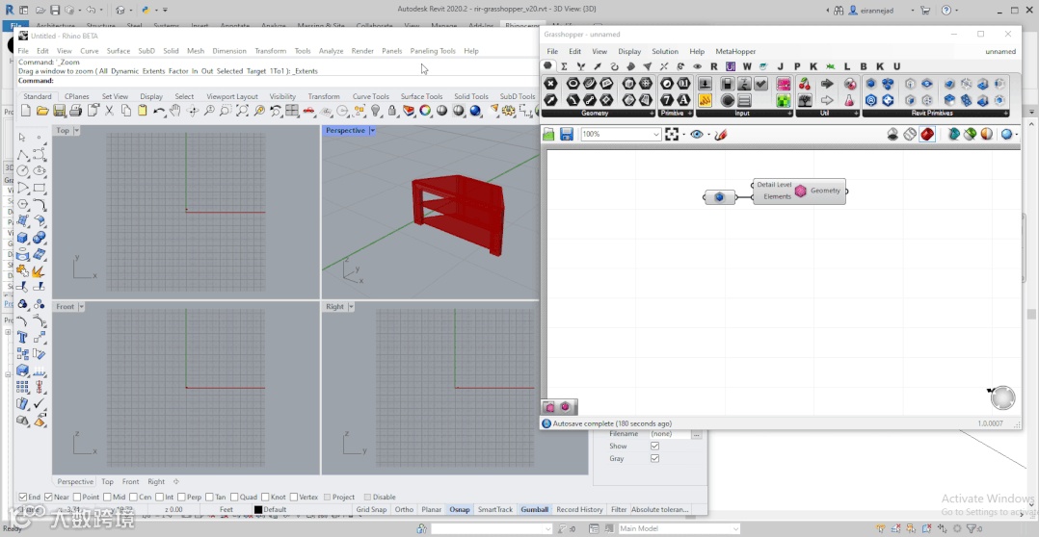Switch to the Front viewport tab at bottom
Screen dimensions: 1039x537
tap(130, 482)
